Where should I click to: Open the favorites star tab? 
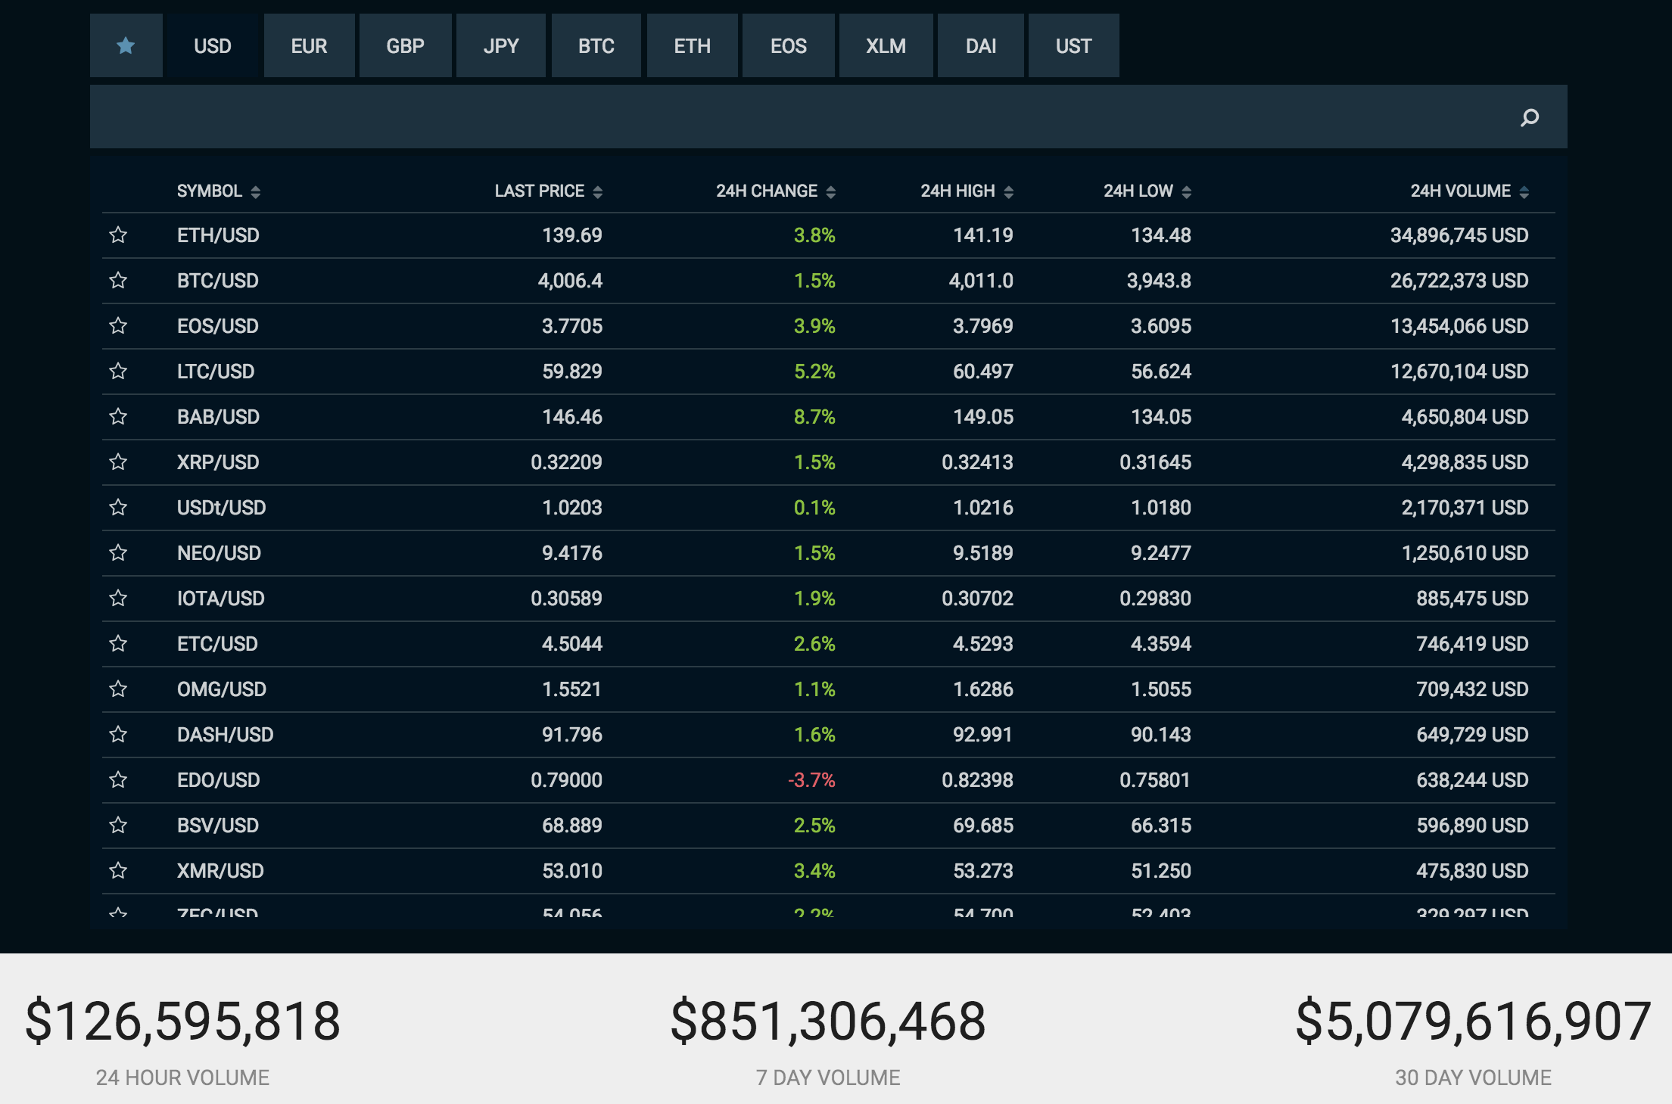(x=126, y=45)
